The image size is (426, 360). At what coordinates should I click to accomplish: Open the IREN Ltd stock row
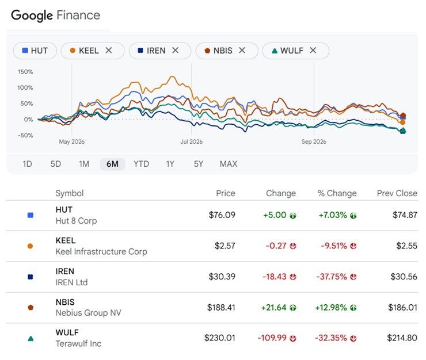click(212, 277)
